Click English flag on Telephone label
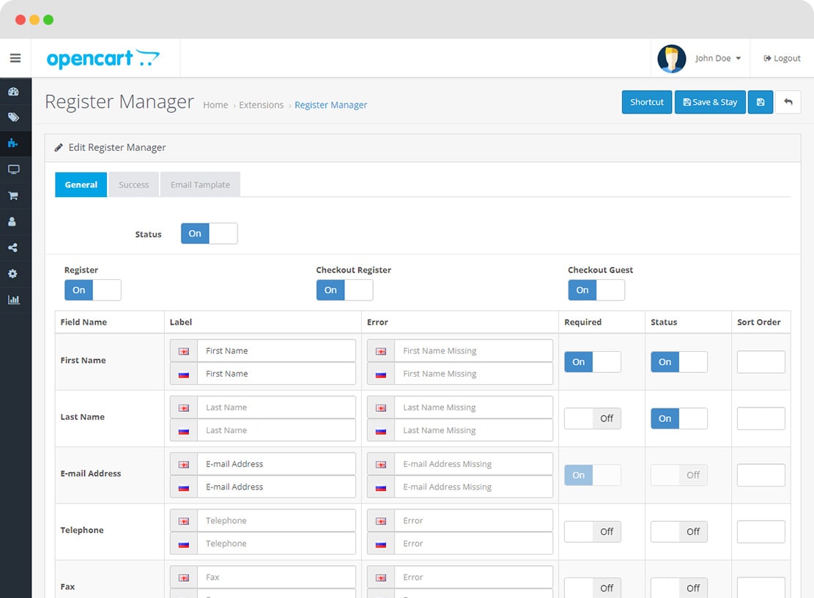 pos(184,521)
